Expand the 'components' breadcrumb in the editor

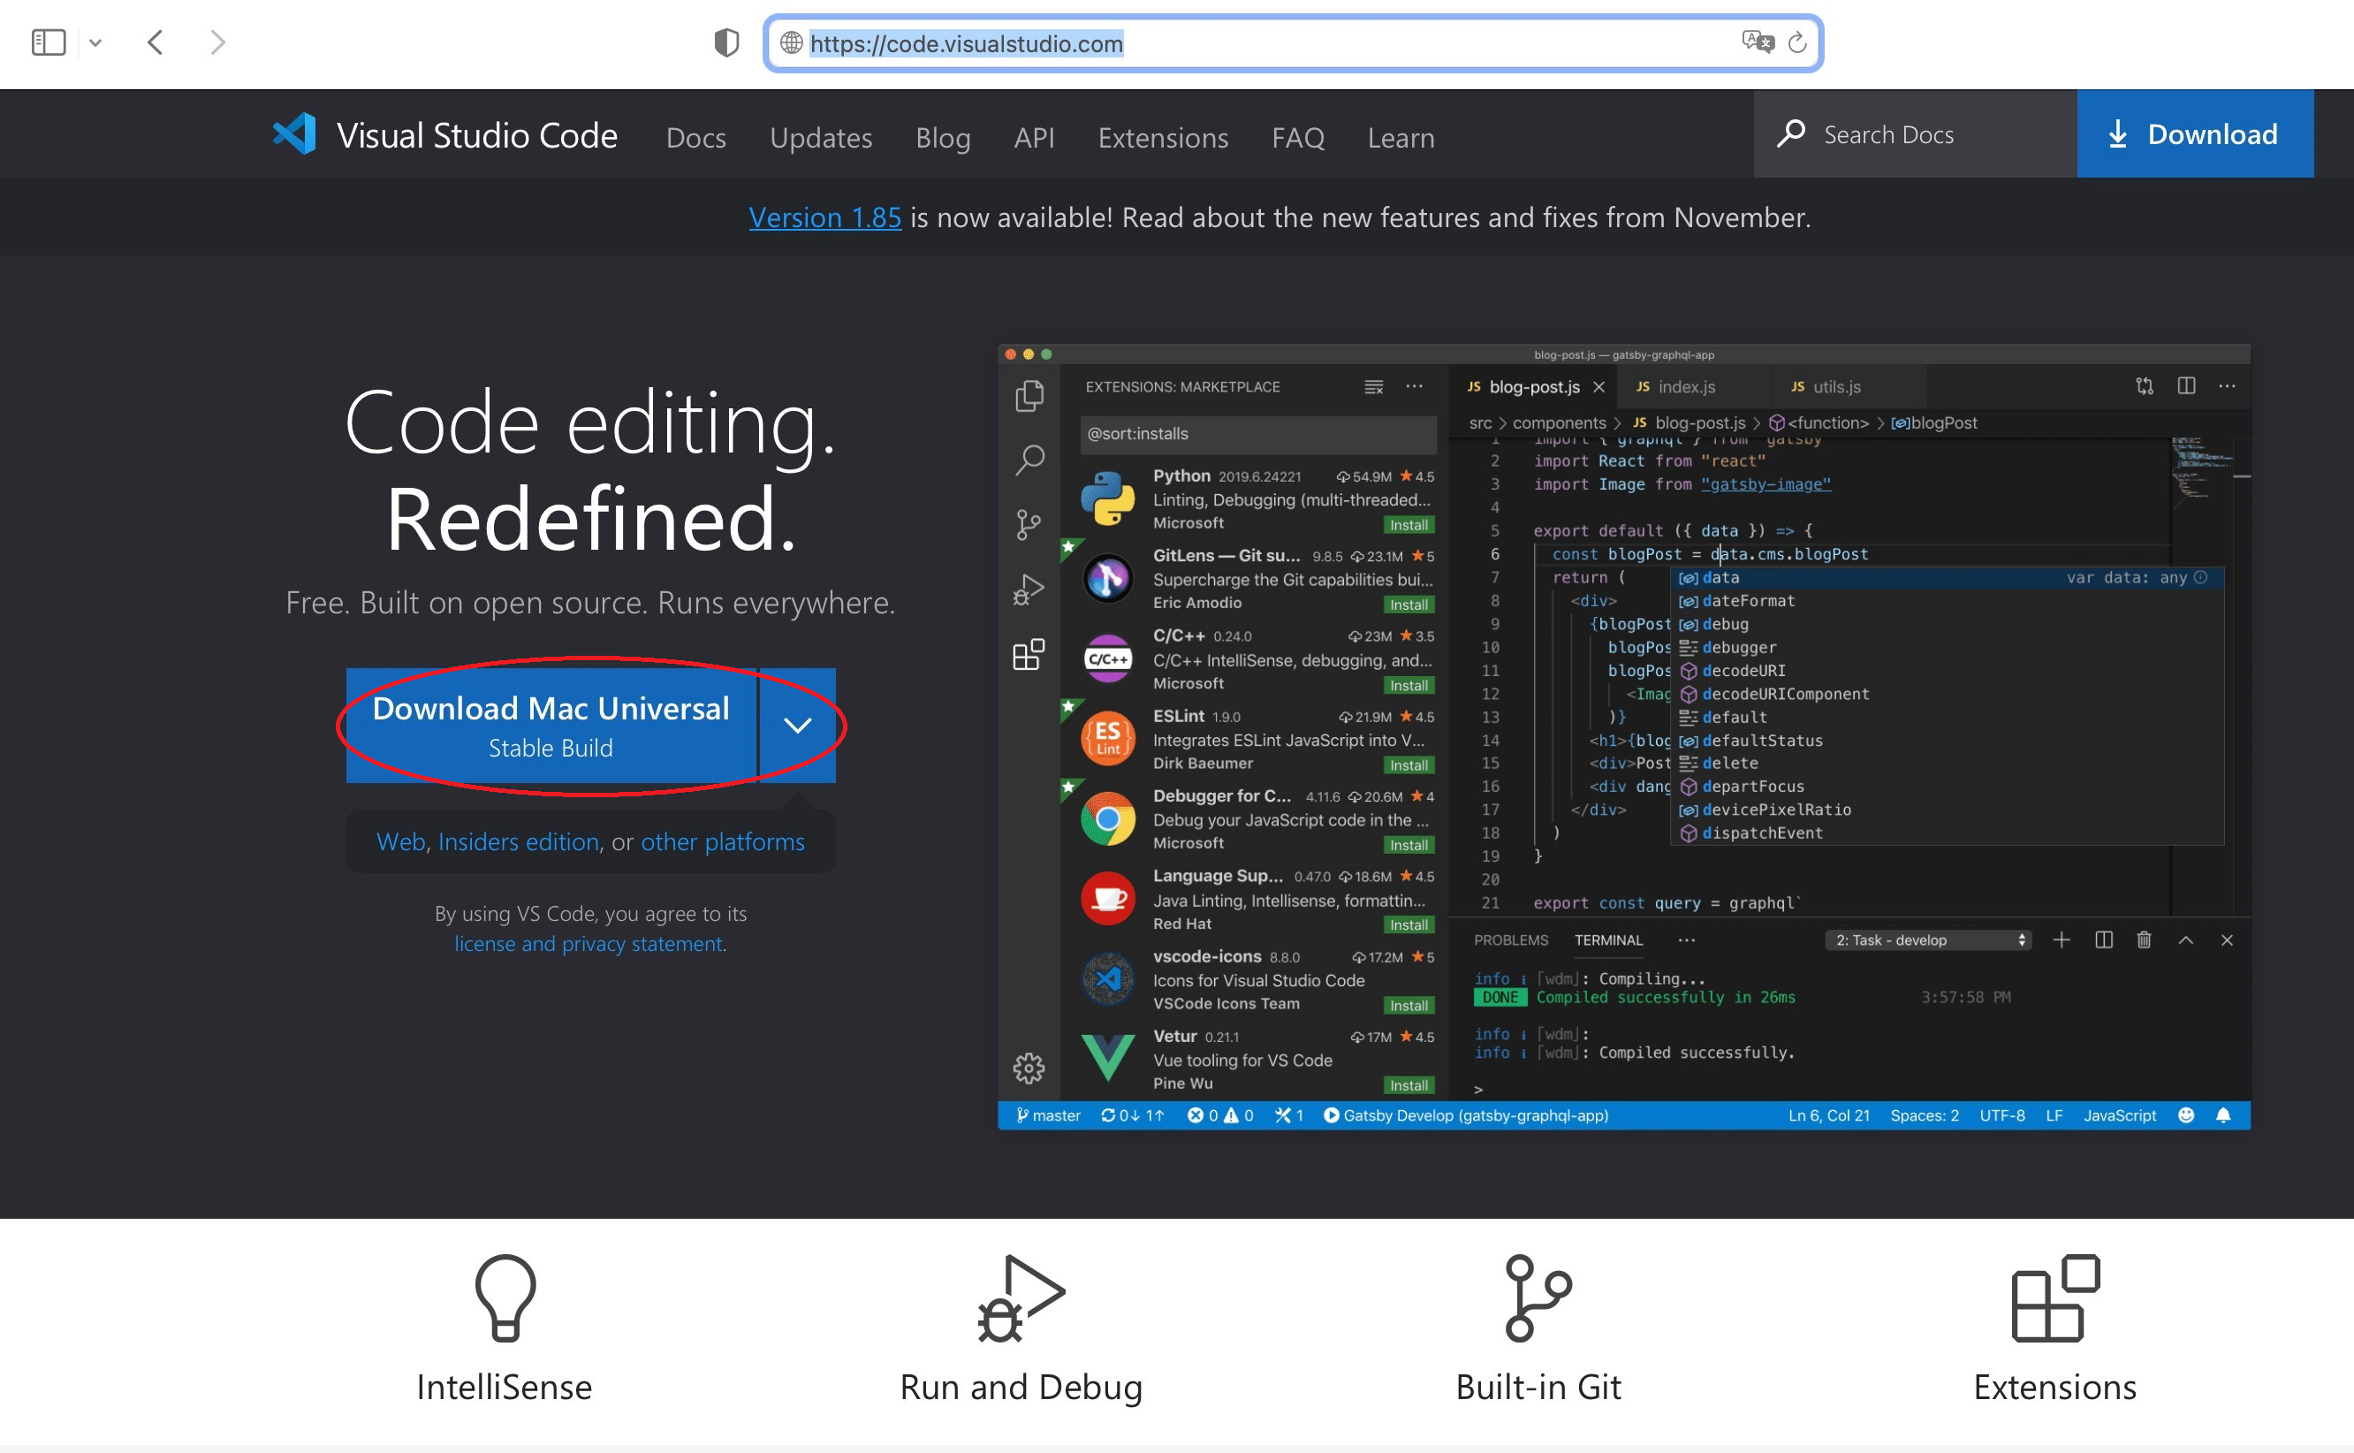pos(1559,422)
